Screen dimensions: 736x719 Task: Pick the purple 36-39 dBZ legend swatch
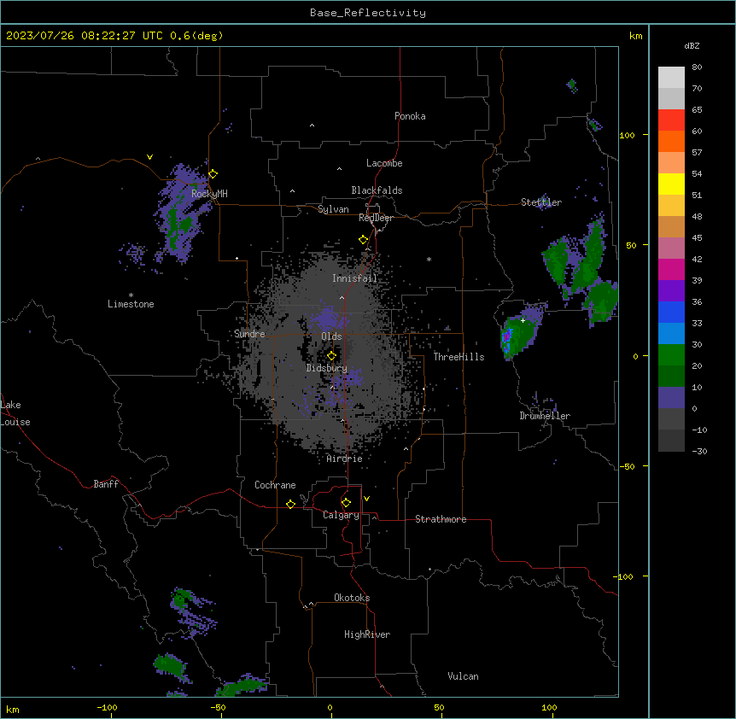tap(671, 291)
